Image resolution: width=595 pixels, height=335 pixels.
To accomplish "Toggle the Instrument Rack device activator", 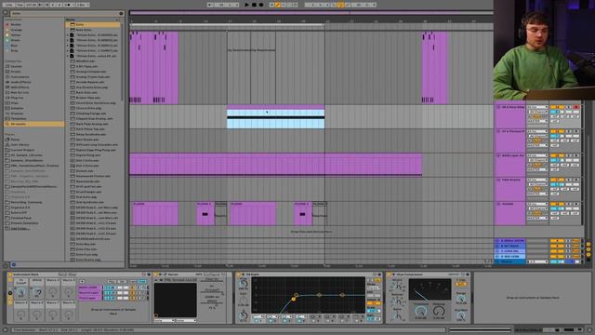I will pos(10,275).
